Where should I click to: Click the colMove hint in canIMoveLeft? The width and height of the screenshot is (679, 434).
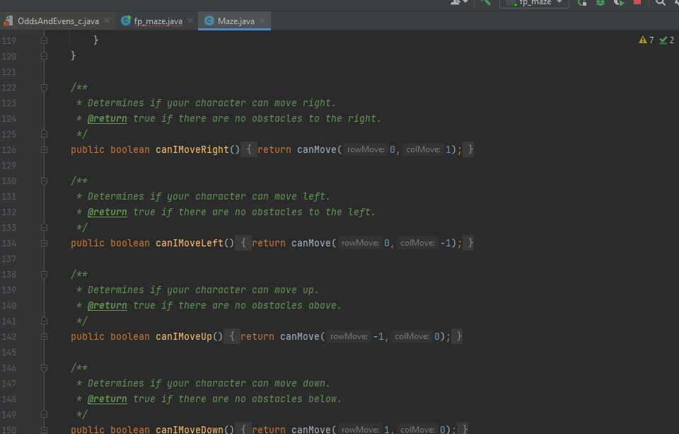[x=417, y=244]
